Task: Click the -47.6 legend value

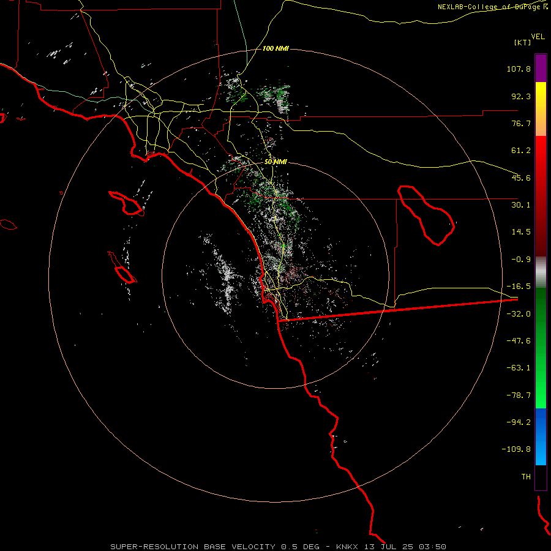Action: [519, 341]
